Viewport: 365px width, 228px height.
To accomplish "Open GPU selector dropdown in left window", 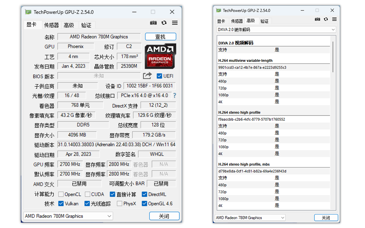I will tap(68, 216).
